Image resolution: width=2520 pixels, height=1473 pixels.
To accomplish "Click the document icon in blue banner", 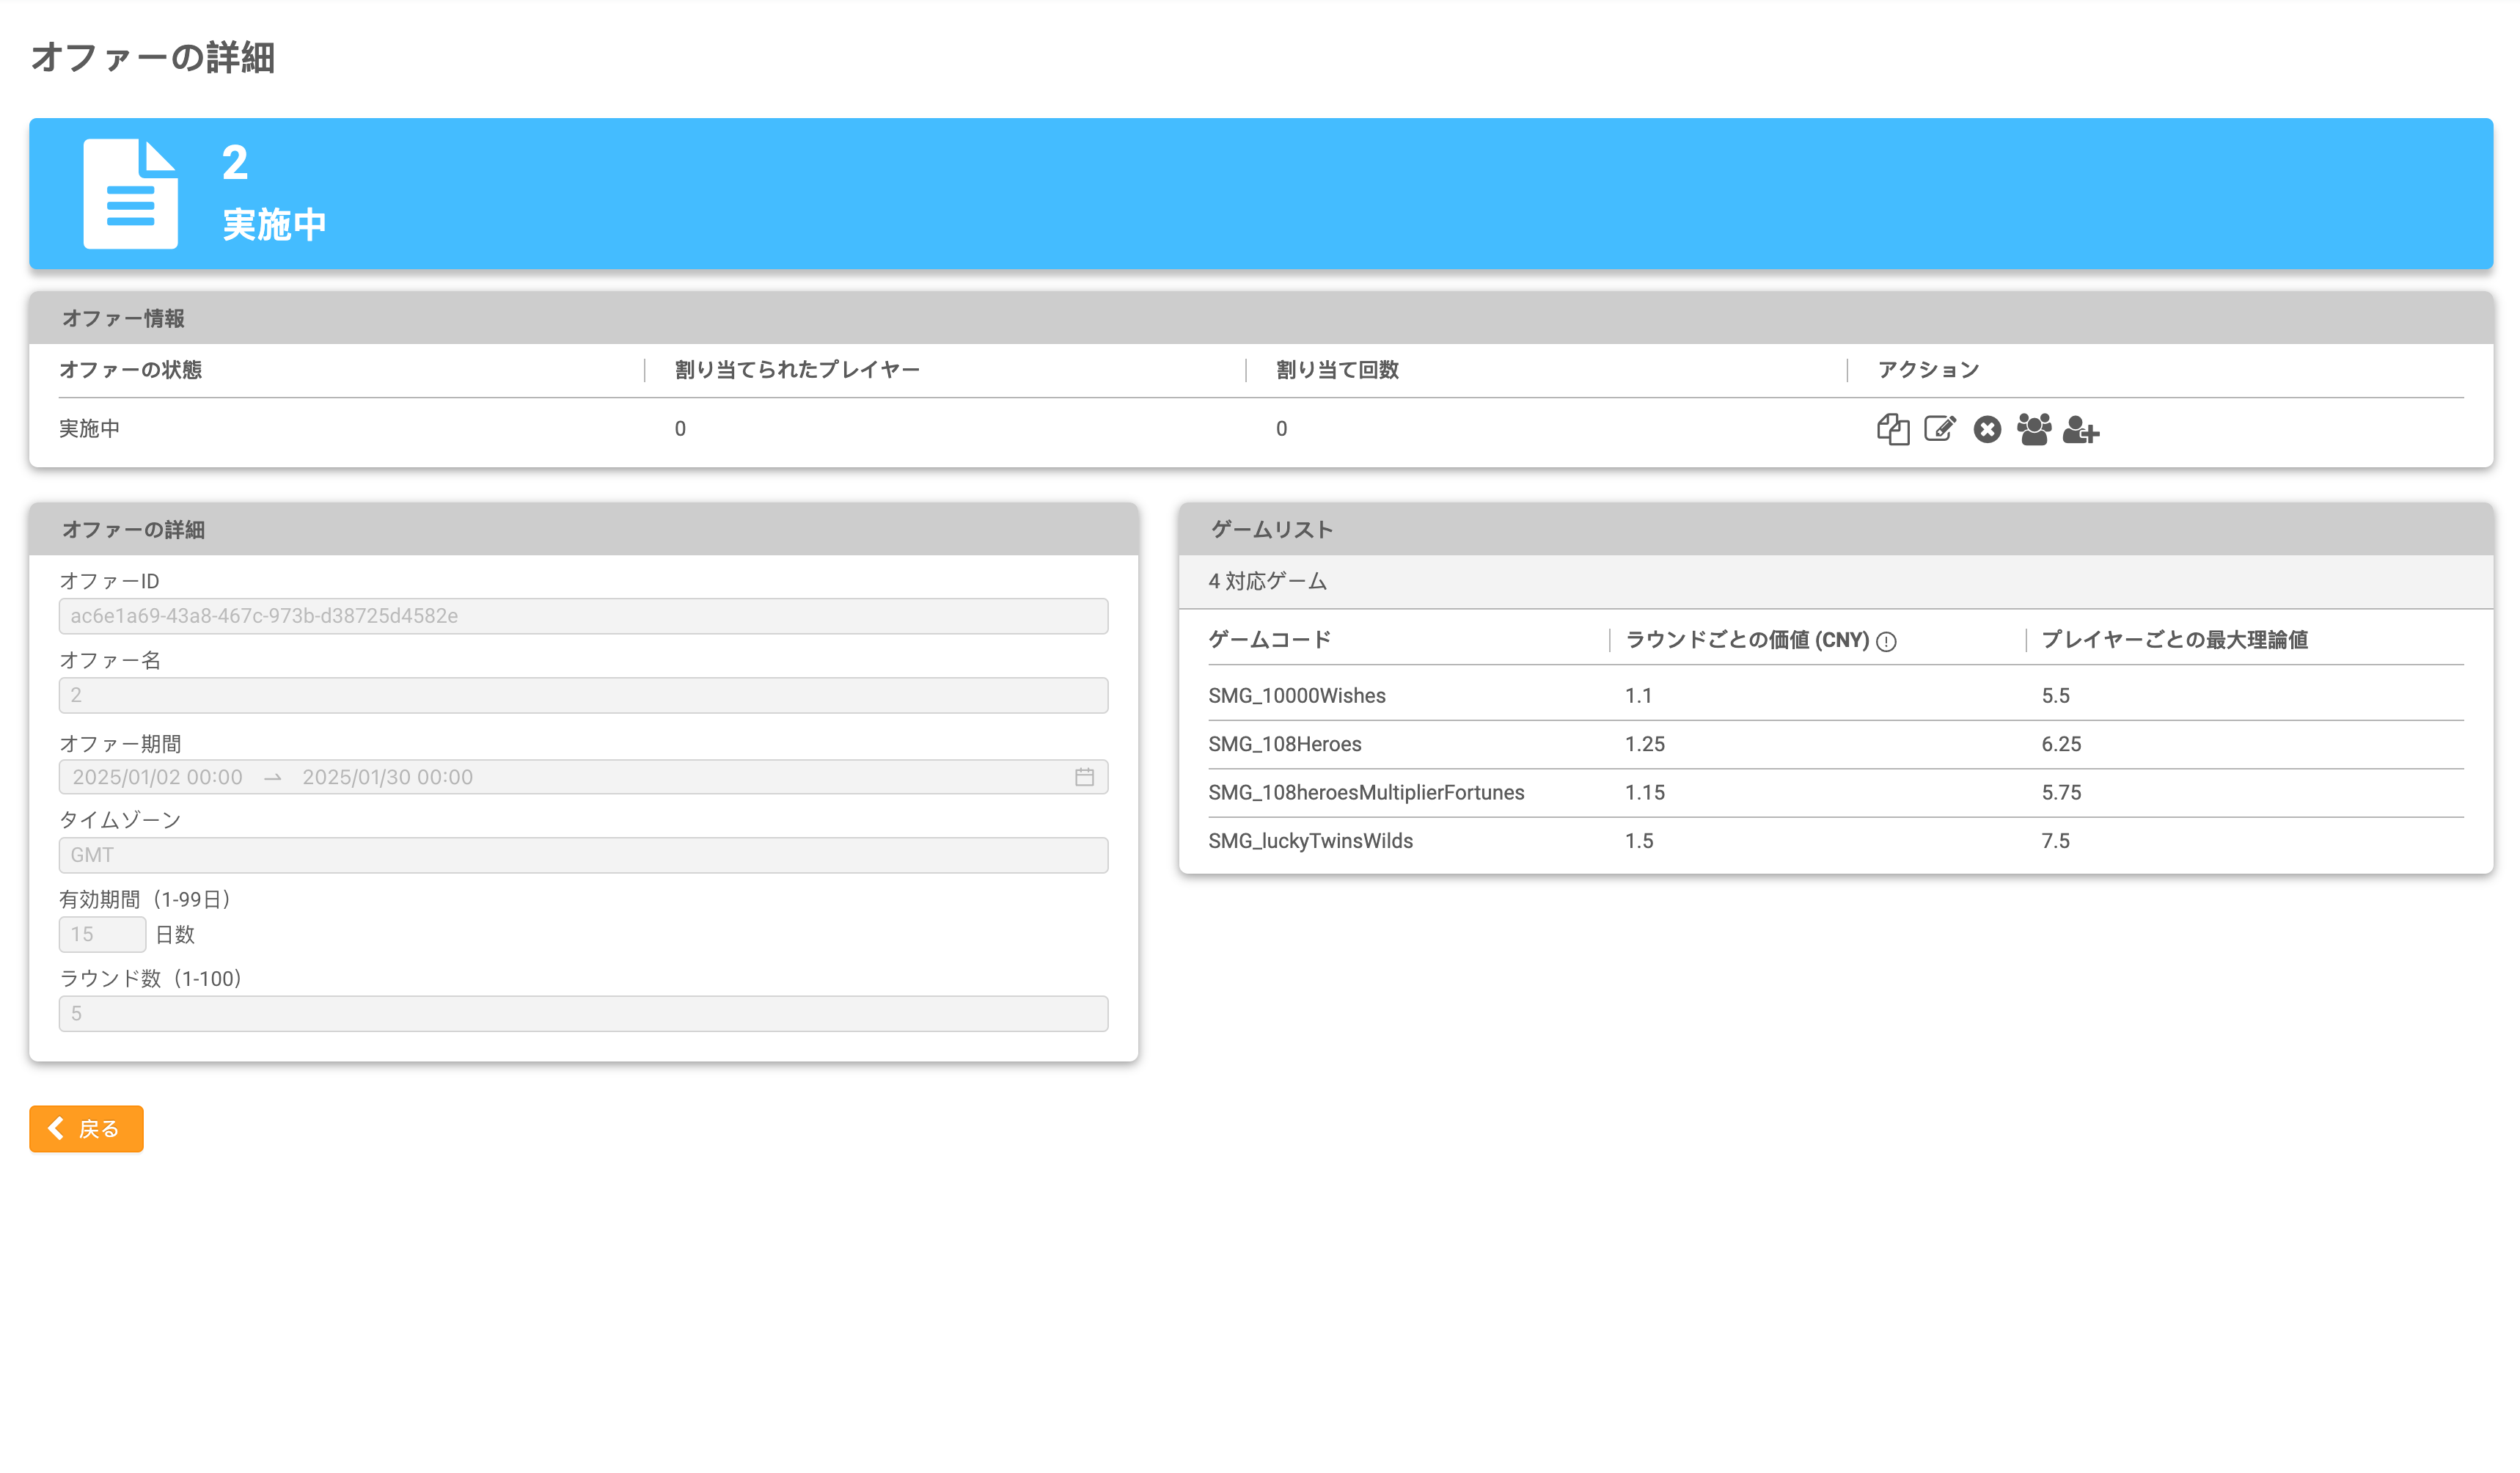I will click(x=130, y=193).
